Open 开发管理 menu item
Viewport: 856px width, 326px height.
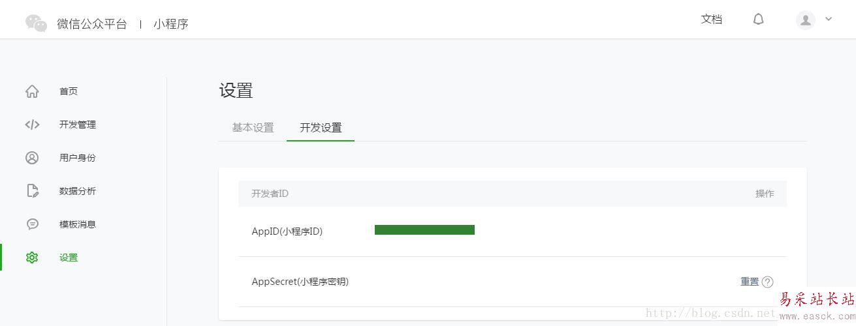pyautogui.click(x=78, y=125)
